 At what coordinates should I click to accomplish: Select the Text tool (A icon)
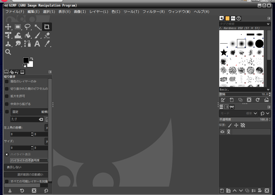pos(37,44)
